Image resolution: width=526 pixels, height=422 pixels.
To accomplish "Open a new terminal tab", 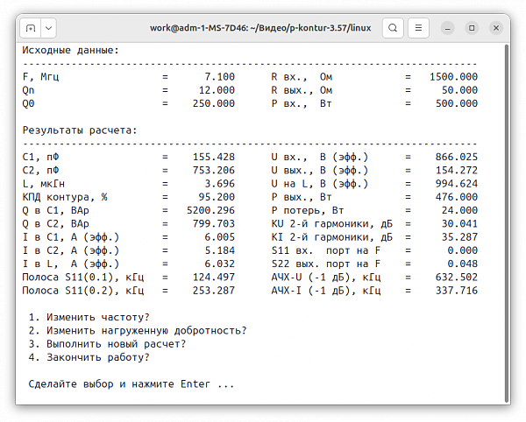I will click(29, 28).
